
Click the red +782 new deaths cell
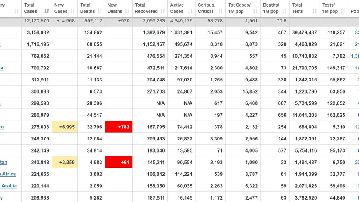point(118,127)
